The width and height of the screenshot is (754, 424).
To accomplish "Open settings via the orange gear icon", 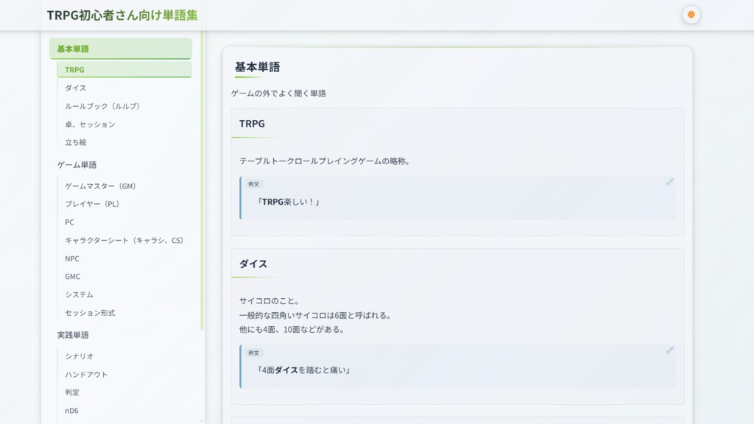I will [691, 13].
